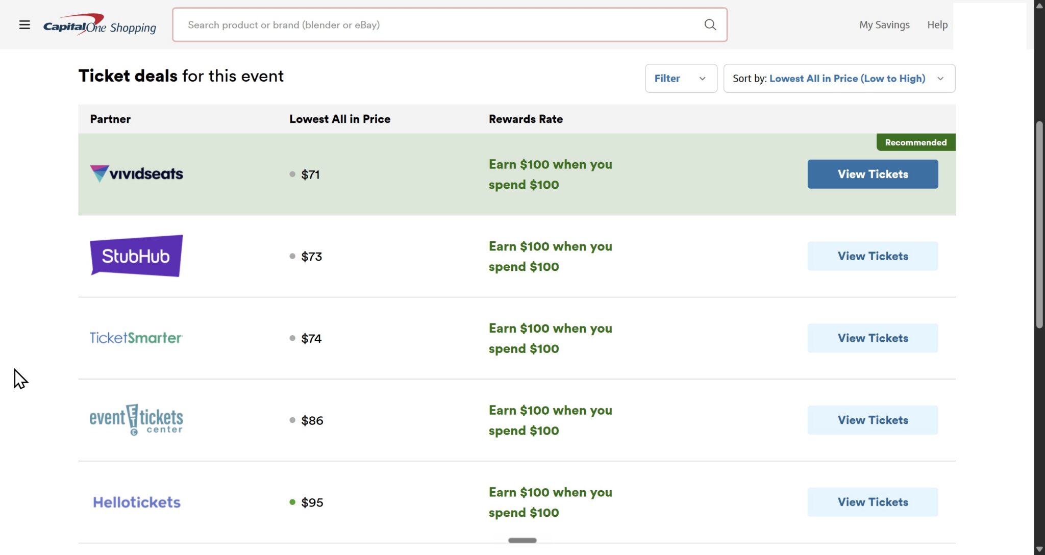Click the $86 price value
The width and height of the screenshot is (1045, 555).
pyautogui.click(x=312, y=420)
